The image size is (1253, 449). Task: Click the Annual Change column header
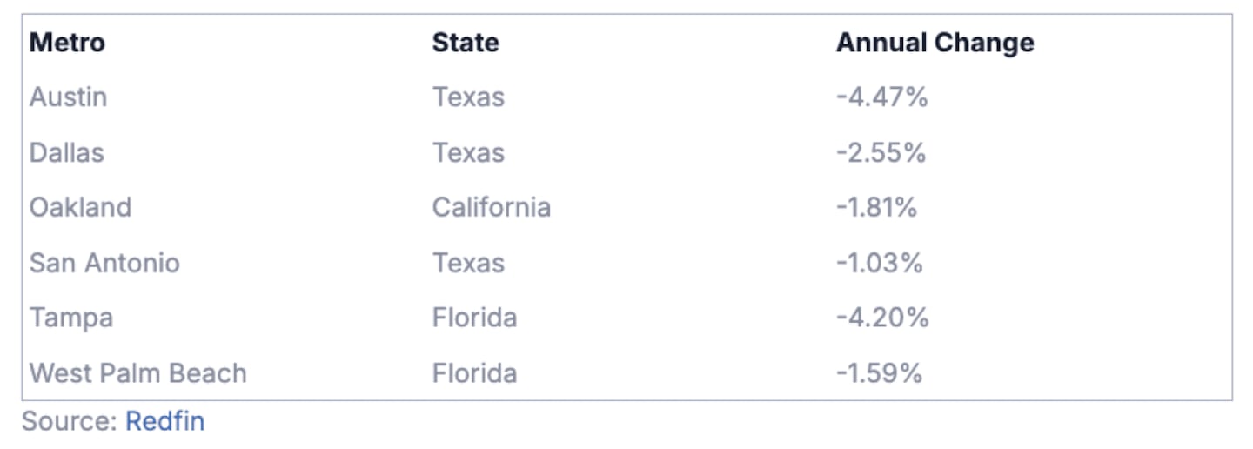[x=935, y=43]
